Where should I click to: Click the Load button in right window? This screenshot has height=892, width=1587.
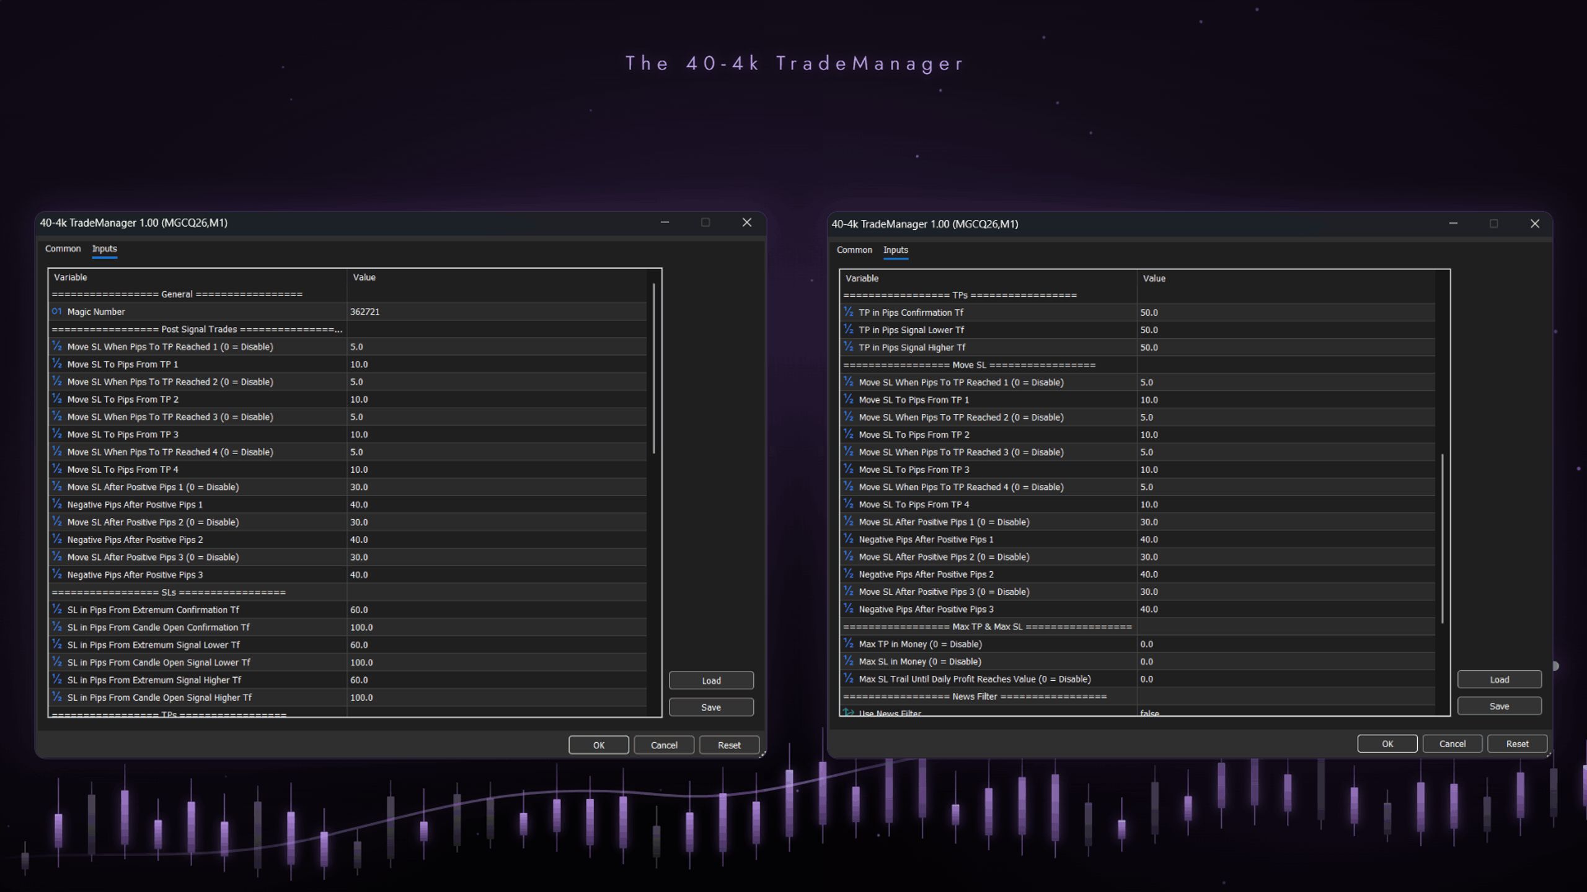(x=1500, y=680)
